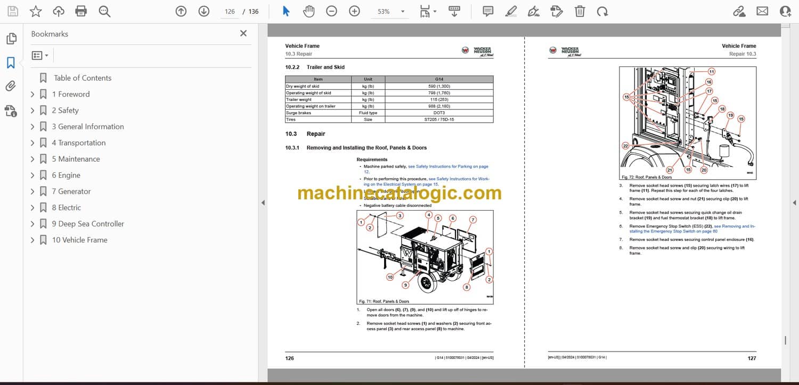Open the Table of Contents bookmark
The image size is (799, 385).
tap(83, 78)
